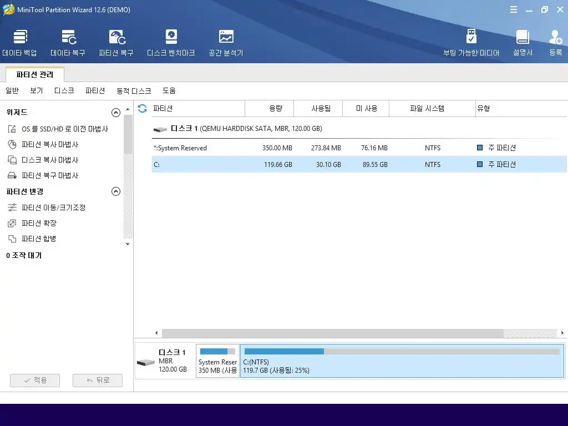This screenshot has height=426, width=568.
Task: Sort by 파일 시스템 column header
Action: (432, 108)
